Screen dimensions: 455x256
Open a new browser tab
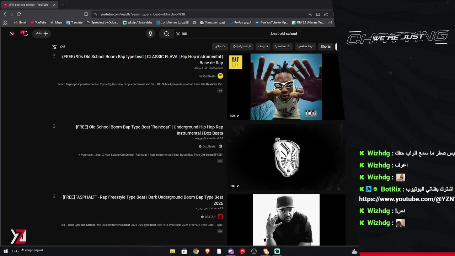[63, 5]
